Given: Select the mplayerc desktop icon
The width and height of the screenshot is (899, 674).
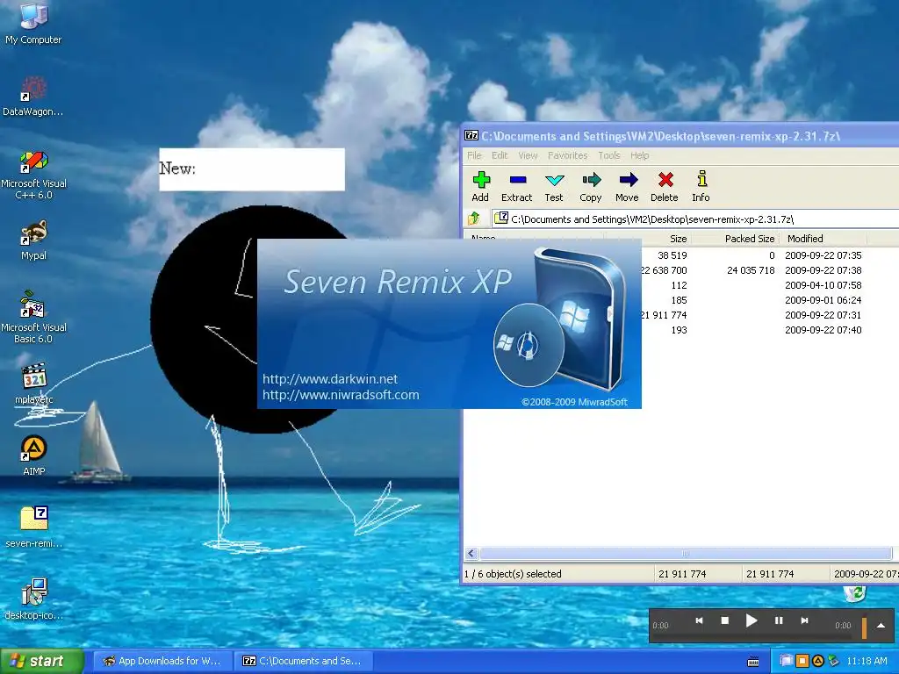Looking at the screenshot, I should point(33,384).
